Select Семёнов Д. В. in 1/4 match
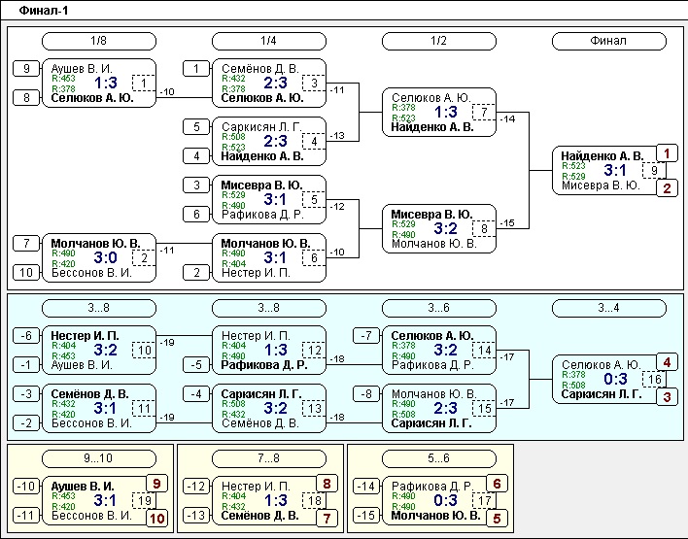 tap(260, 68)
